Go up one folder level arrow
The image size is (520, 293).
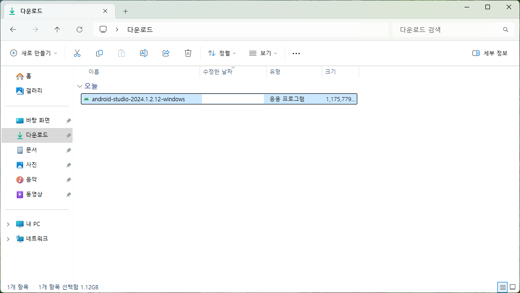click(57, 30)
